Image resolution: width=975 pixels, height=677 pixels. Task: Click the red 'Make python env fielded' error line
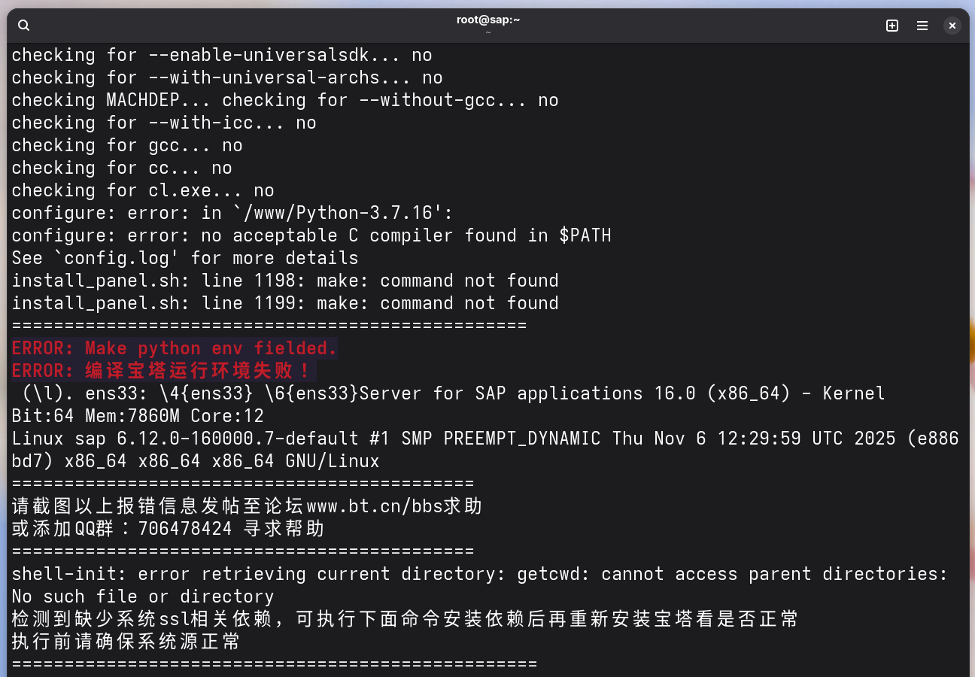click(x=175, y=348)
